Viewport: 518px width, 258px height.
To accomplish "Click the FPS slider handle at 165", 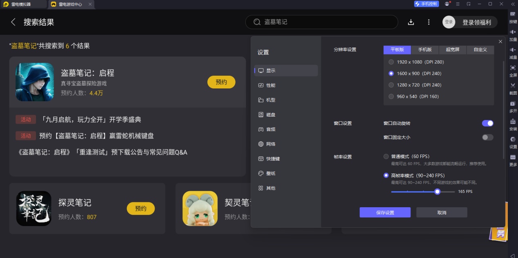I will pyautogui.click(x=437, y=191).
